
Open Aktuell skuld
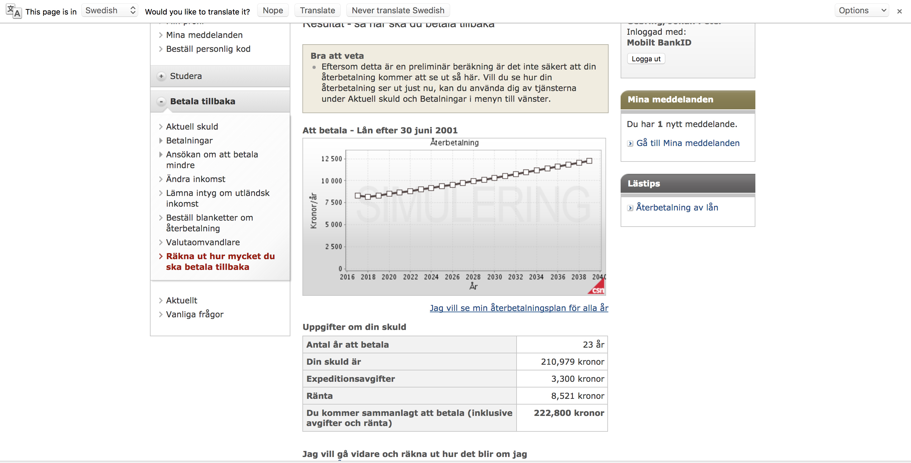192,126
